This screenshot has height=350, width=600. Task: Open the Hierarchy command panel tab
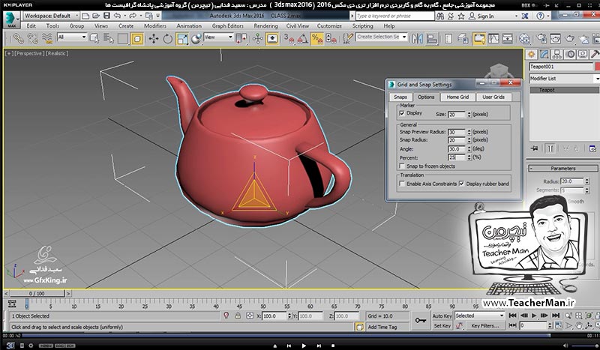(x=557, y=54)
